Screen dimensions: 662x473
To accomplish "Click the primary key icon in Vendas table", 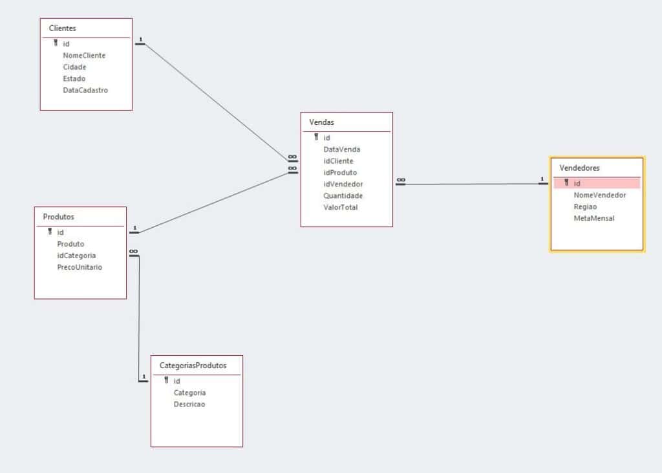I will coord(316,137).
